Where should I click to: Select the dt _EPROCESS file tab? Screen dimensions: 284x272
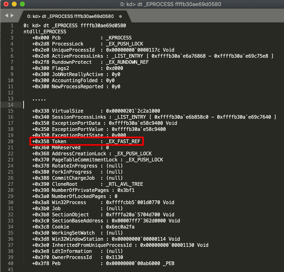point(70,16)
